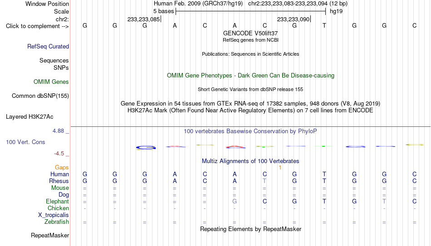
Task: Select the Dog species label
Action: coord(64,195)
